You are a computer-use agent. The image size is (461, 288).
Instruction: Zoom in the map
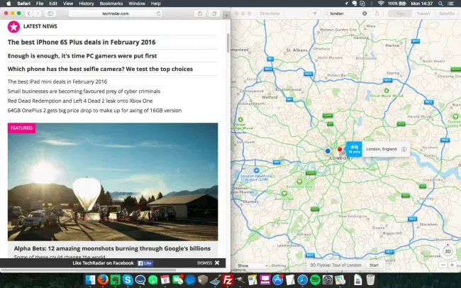click(x=452, y=265)
